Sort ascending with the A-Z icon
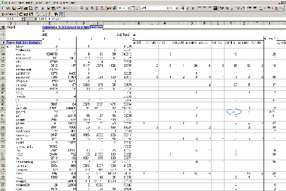This screenshot has height=191, width=286. [97, 8]
